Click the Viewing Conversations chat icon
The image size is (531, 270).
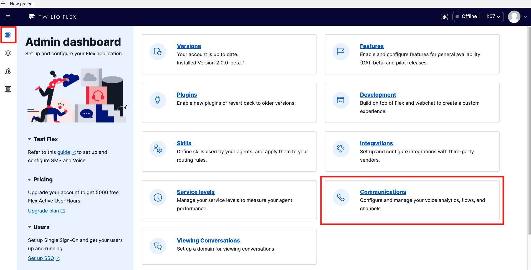click(x=158, y=246)
